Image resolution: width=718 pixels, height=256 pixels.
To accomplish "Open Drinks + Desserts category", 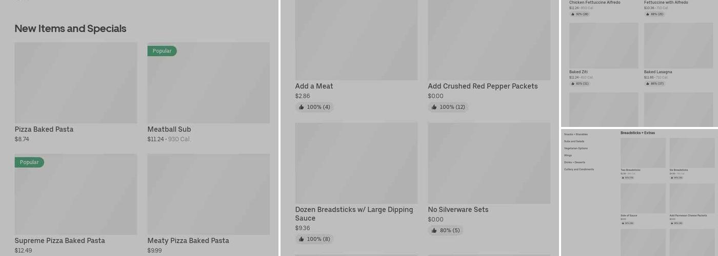I will click(574, 162).
